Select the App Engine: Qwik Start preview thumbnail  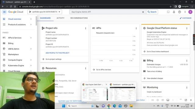[95, 94]
